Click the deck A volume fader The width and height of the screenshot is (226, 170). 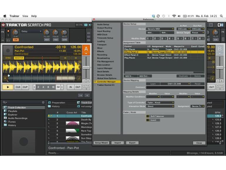click(x=86, y=67)
